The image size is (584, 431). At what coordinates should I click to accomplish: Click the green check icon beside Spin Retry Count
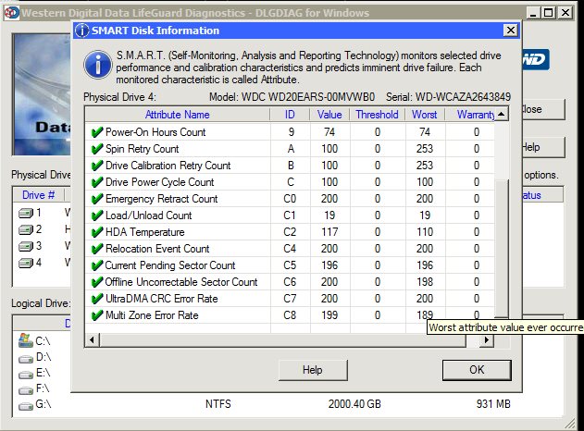pyautogui.click(x=97, y=149)
